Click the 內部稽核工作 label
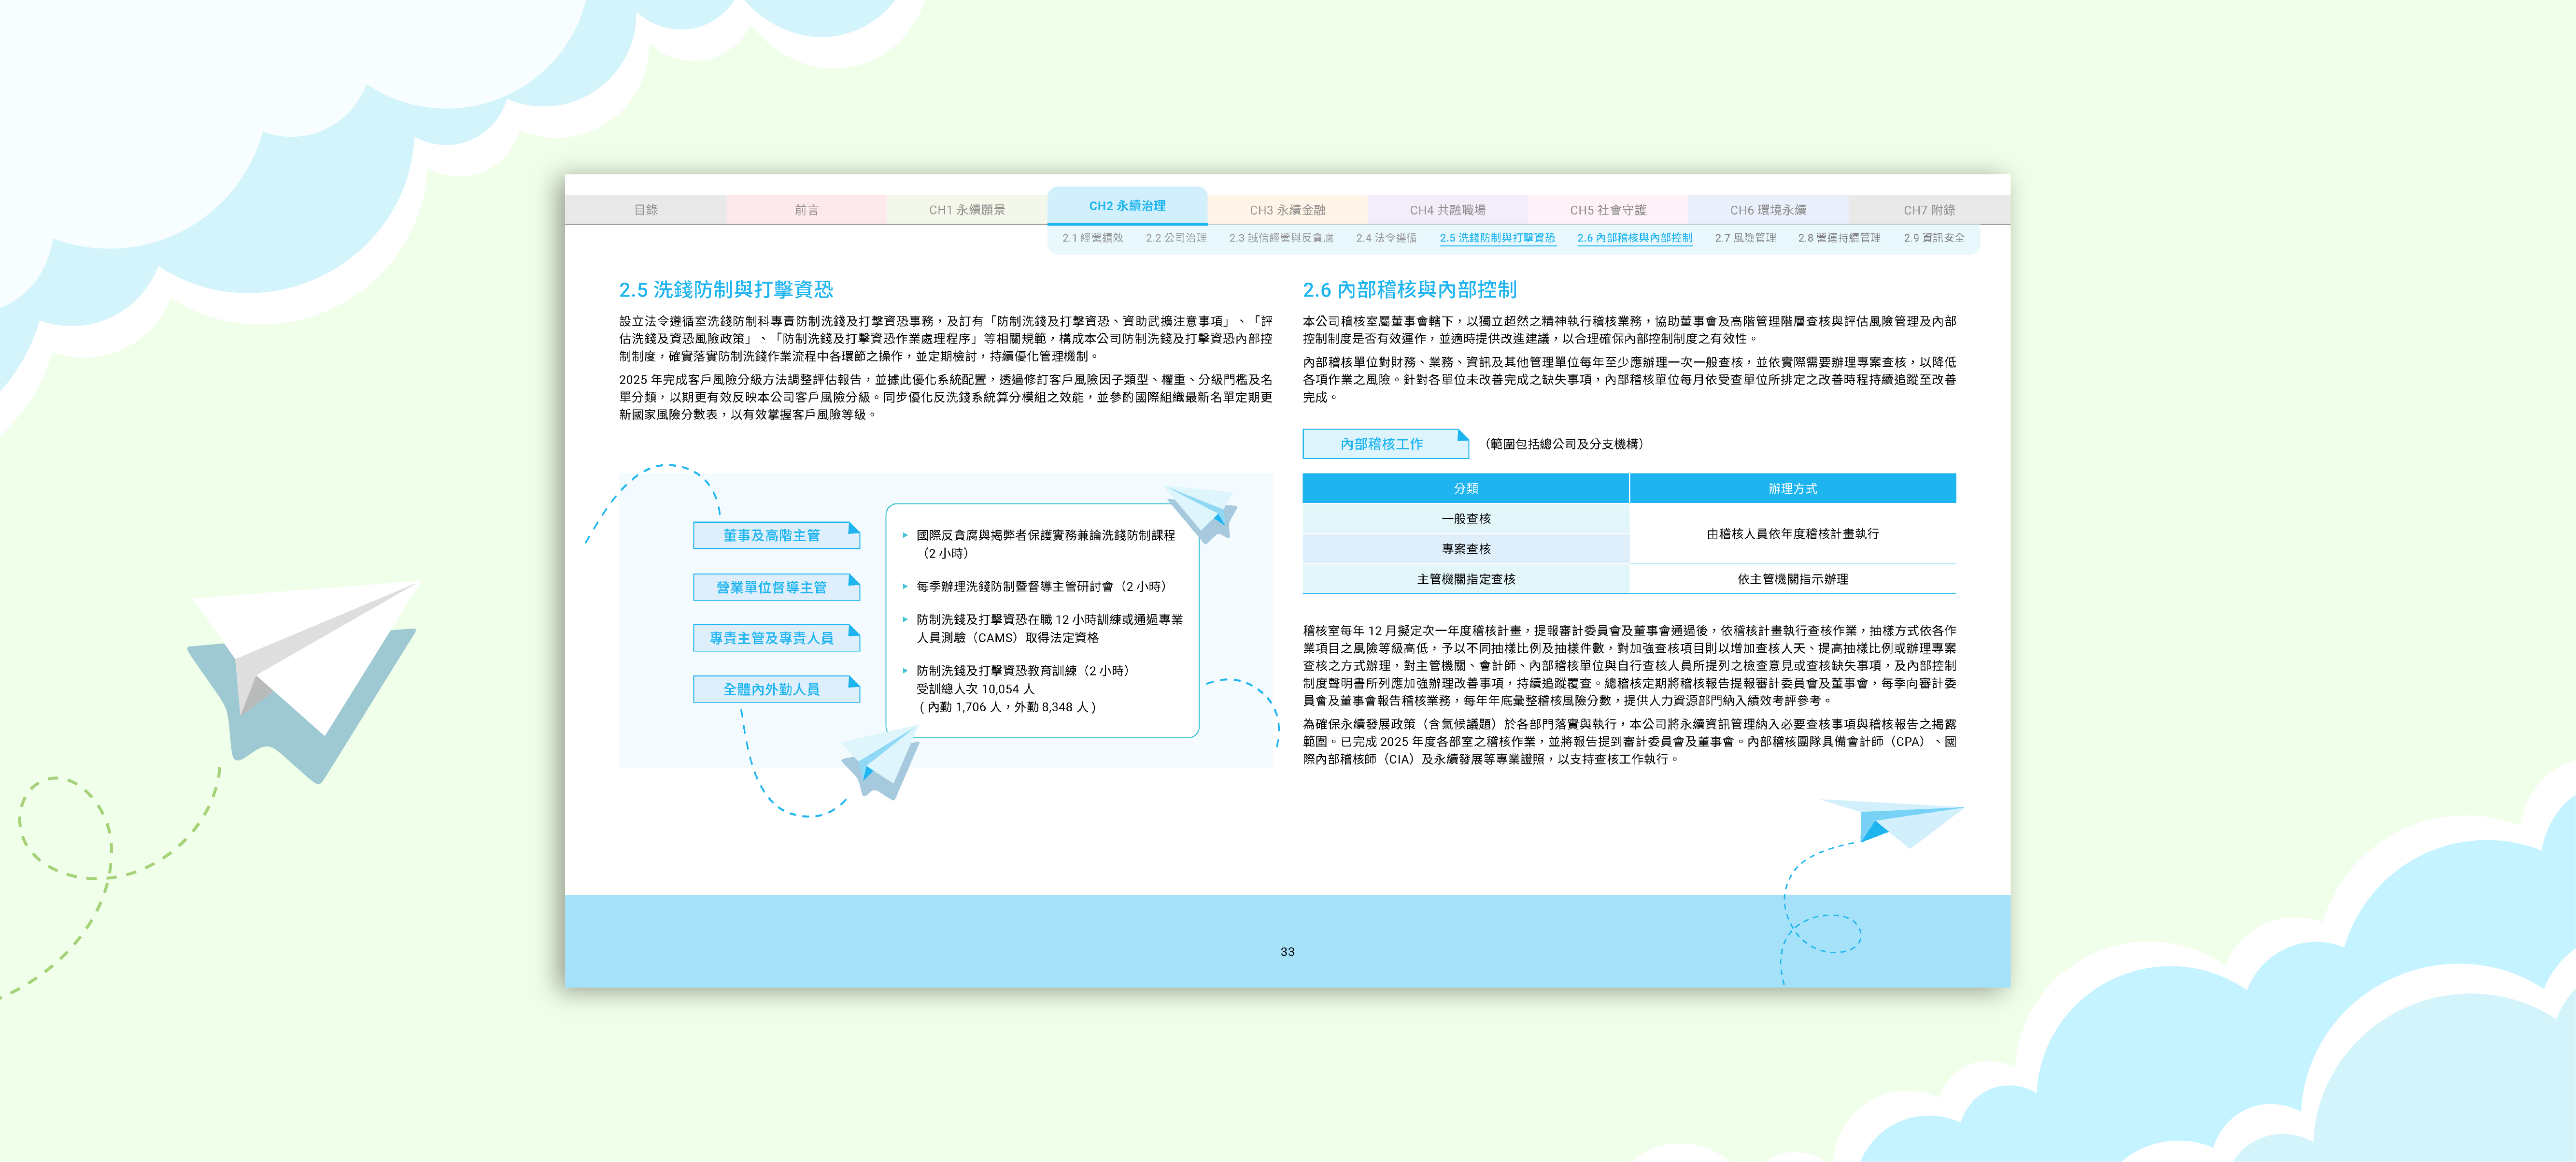This screenshot has height=1162, width=2576. (1385, 444)
